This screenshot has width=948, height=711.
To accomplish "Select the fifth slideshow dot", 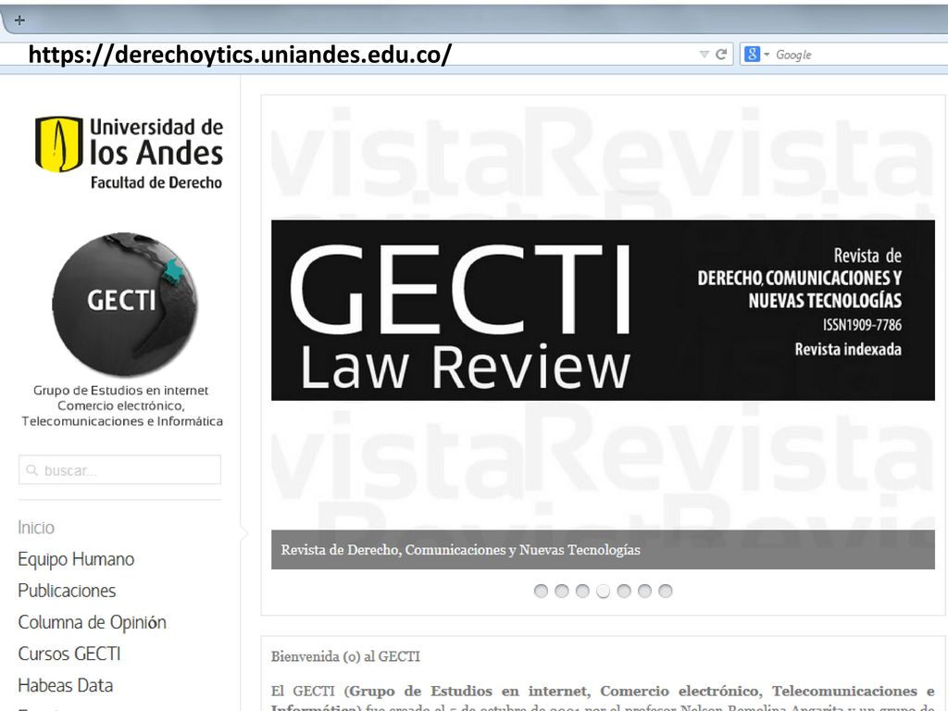I will coord(624,591).
